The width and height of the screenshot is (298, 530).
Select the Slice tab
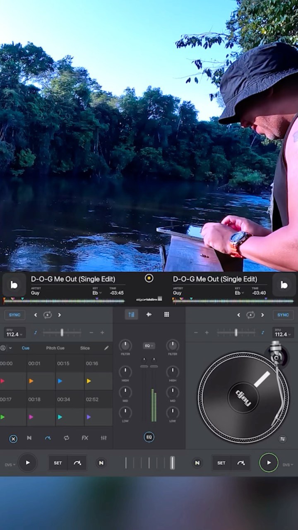85,348
